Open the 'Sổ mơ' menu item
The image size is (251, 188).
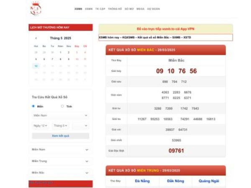[x=128, y=8]
